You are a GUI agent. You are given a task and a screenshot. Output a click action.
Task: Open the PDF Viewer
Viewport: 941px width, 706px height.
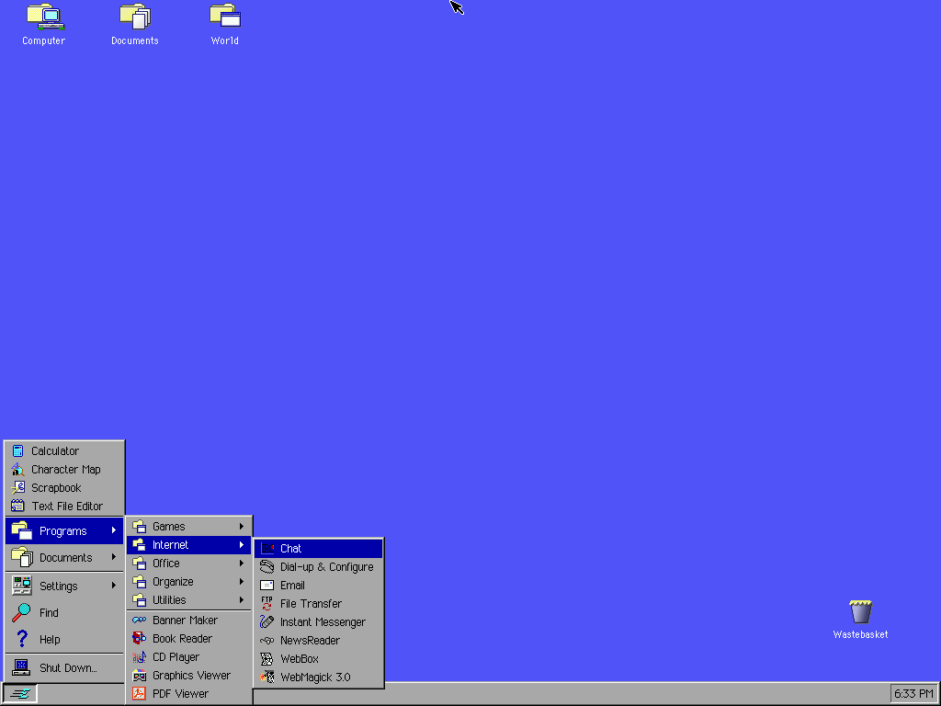[x=179, y=693]
